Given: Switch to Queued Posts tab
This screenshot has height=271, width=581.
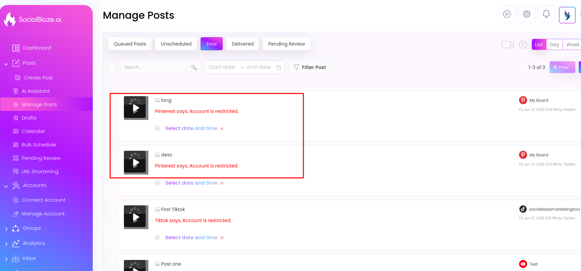Looking at the screenshot, I should pyautogui.click(x=130, y=44).
